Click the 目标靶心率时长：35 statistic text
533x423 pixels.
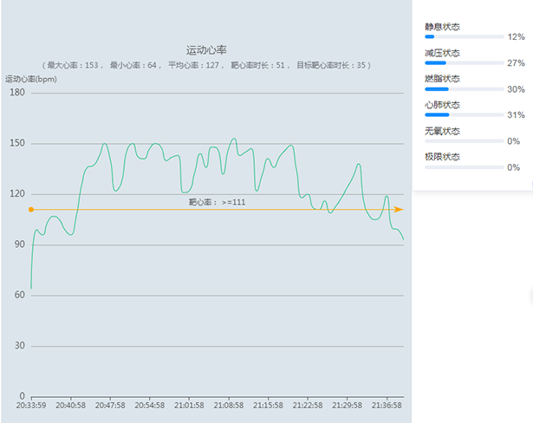click(333, 65)
